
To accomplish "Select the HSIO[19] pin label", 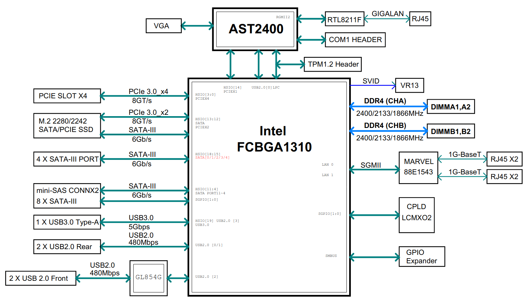I will (204, 221).
